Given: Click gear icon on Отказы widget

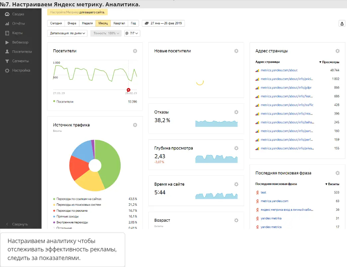Looking at the screenshot, I should pyautogui.click(x=236, y=112).
